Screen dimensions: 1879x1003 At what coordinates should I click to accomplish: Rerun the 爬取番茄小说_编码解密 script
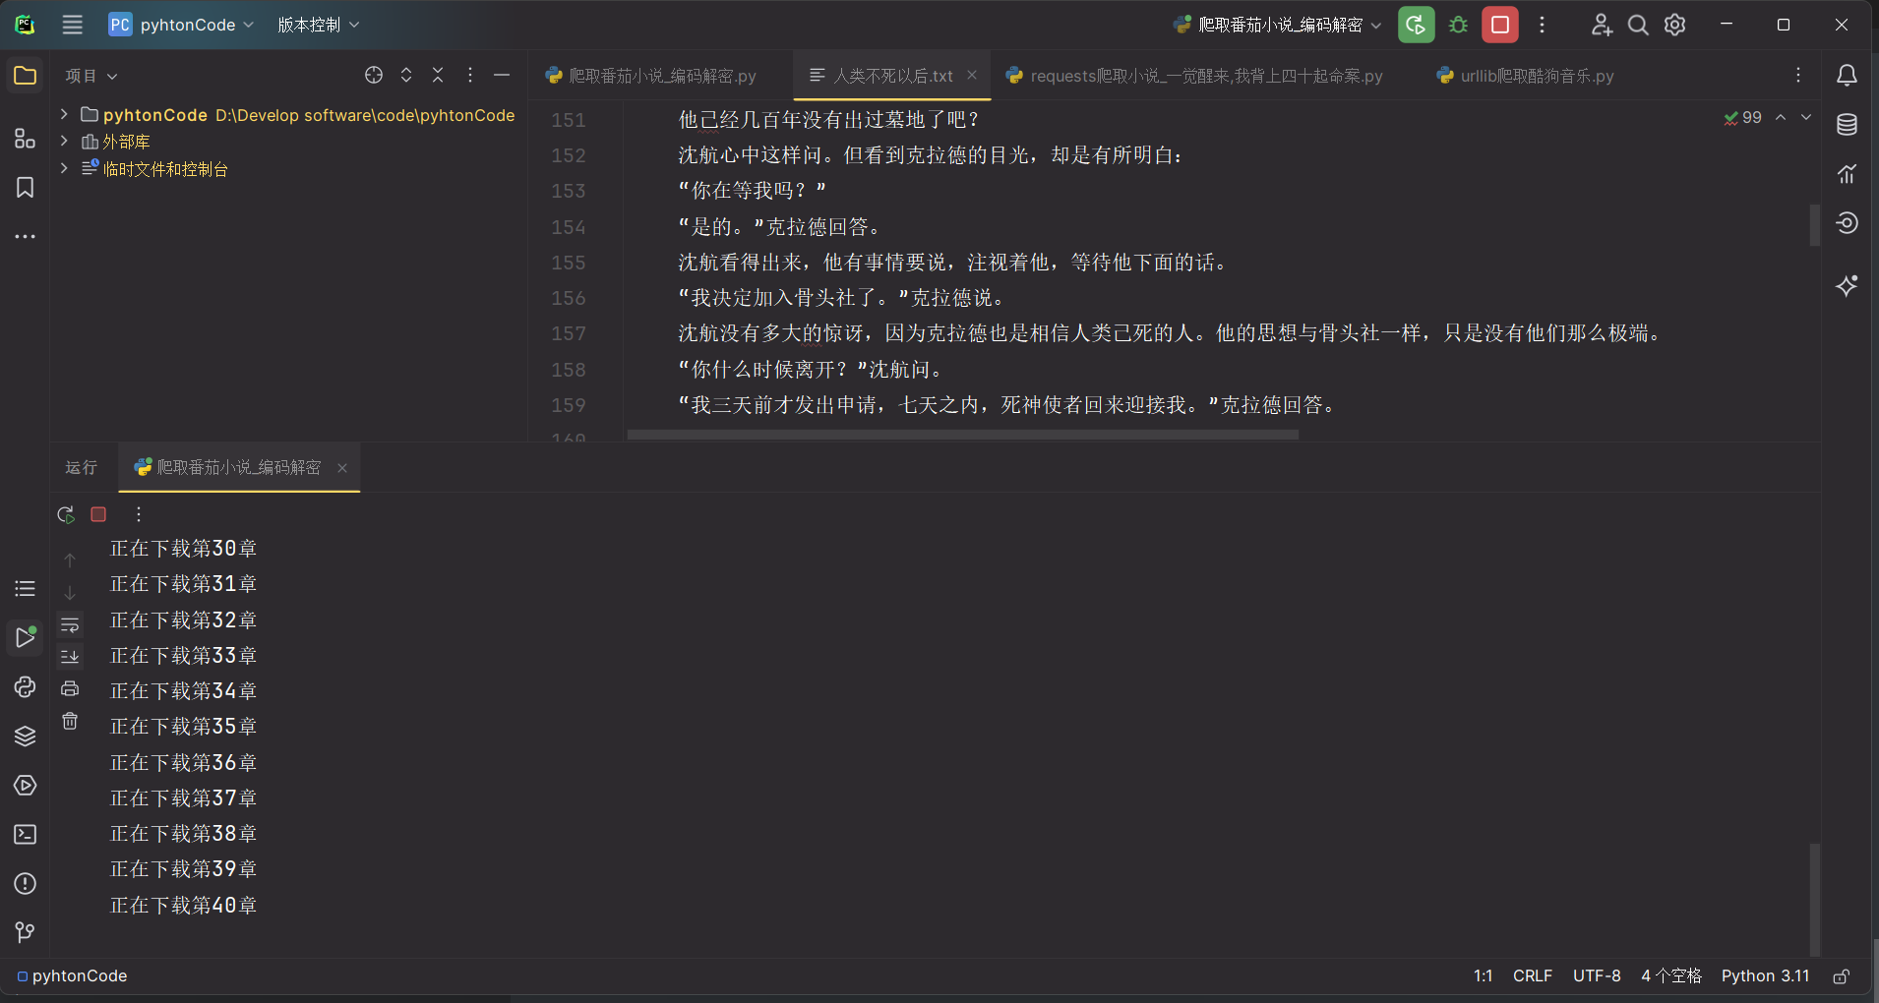(65, 513)
